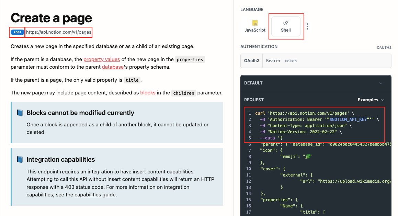Open the database link

click(113, 67)
